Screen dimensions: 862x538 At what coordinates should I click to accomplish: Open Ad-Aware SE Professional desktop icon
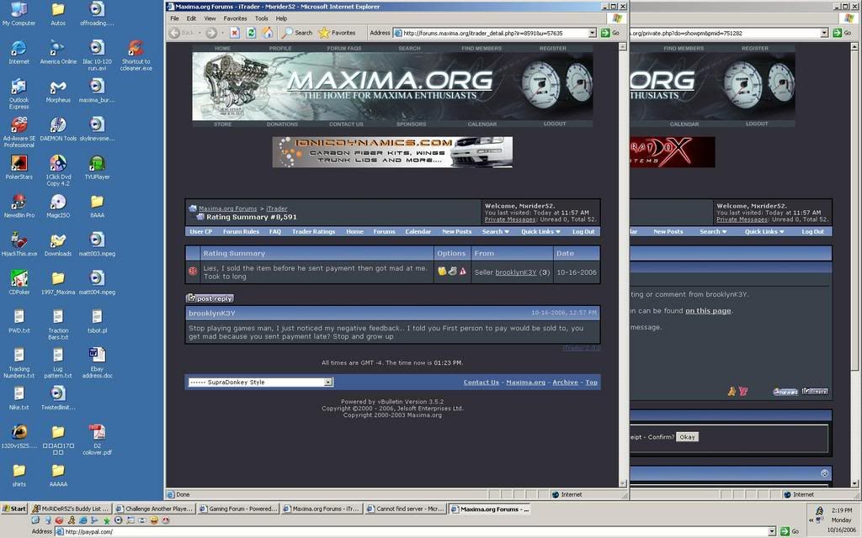tap(19, 132)
